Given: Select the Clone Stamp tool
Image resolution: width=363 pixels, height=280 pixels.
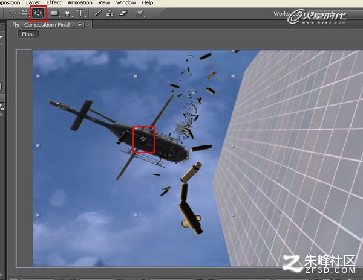Looking at the screenshot, I should 110,13.
